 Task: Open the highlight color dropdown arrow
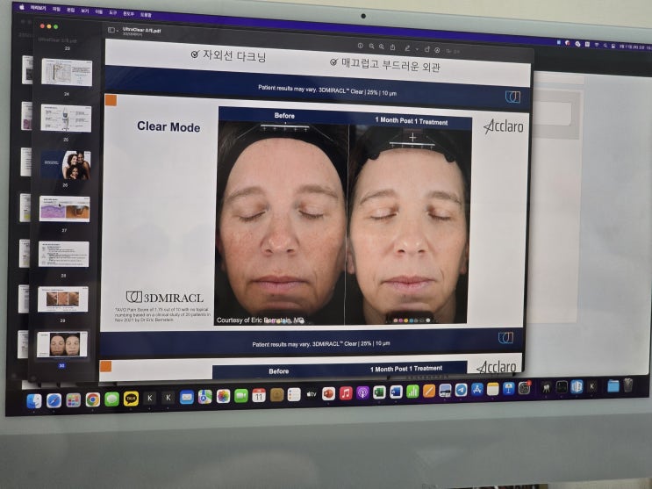417,49
